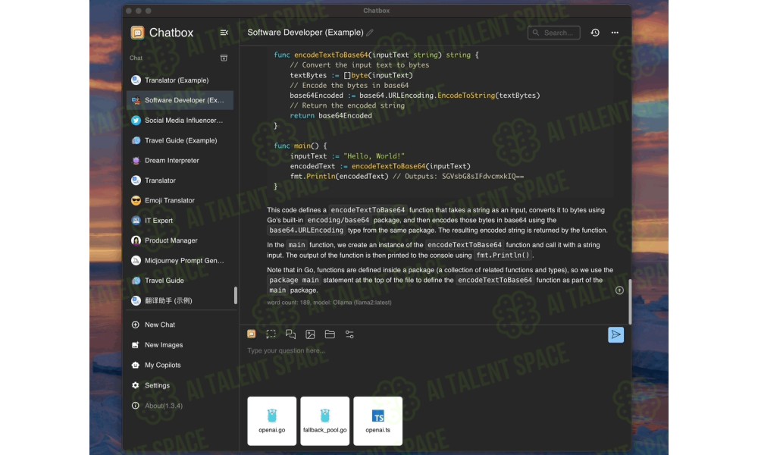Image resolution: width=758 pixels, height=455 pixels.
Task: Click the Social Media Influencer bird icon
Action: point(136,121)
